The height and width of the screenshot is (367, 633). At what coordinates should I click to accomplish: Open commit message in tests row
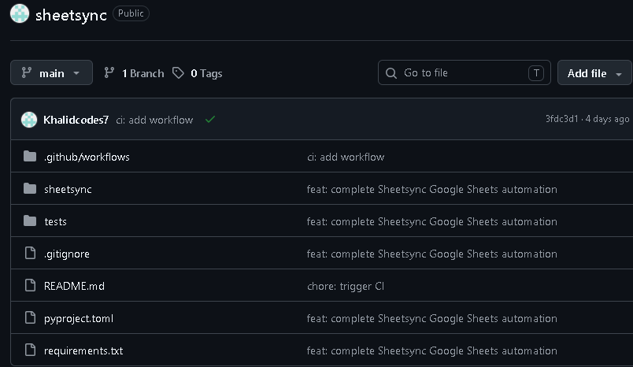pyautogui.click(x=432, y=221)
